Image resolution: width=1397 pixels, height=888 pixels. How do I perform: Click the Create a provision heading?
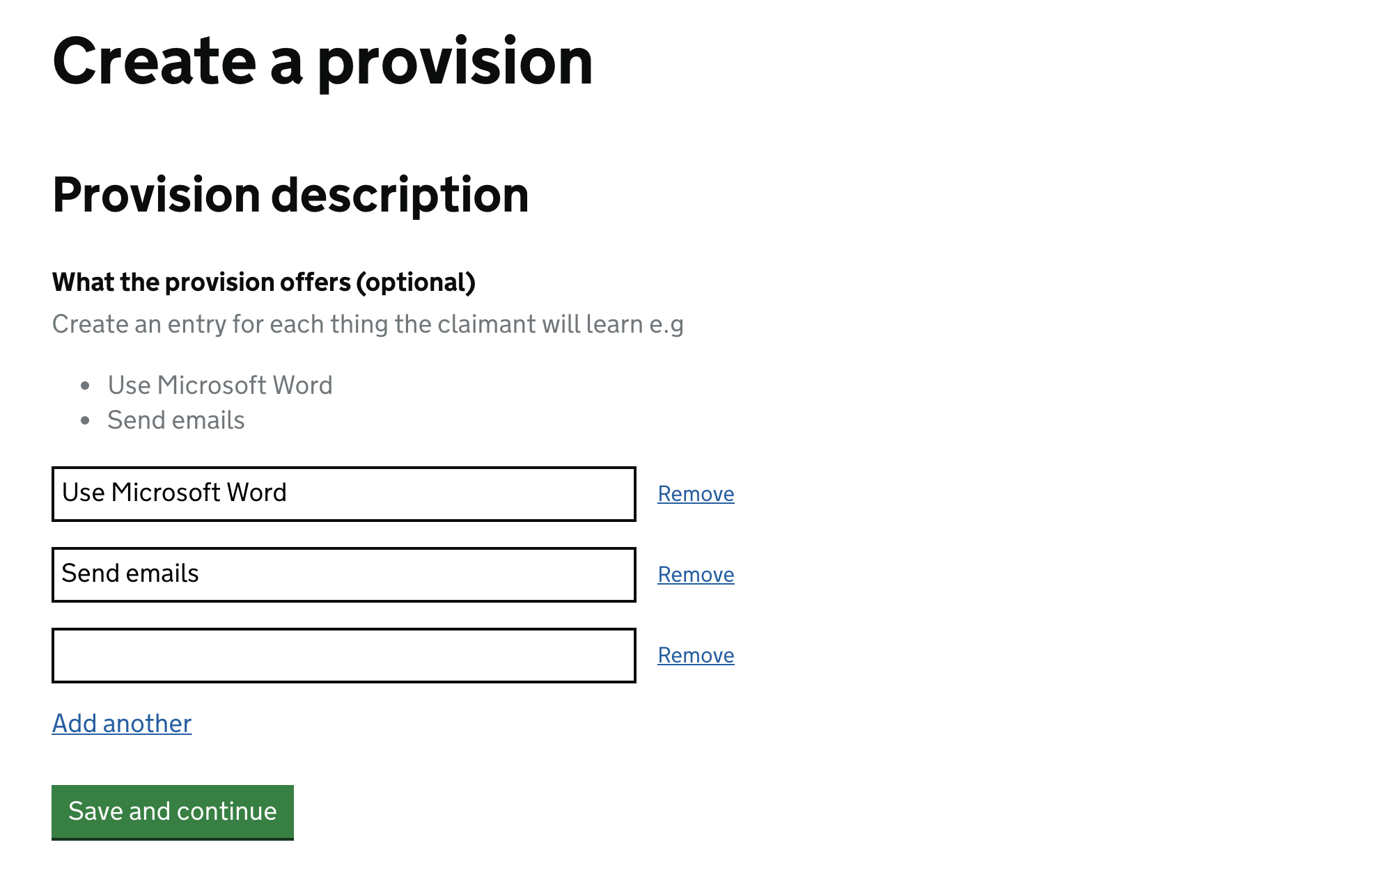322,62
